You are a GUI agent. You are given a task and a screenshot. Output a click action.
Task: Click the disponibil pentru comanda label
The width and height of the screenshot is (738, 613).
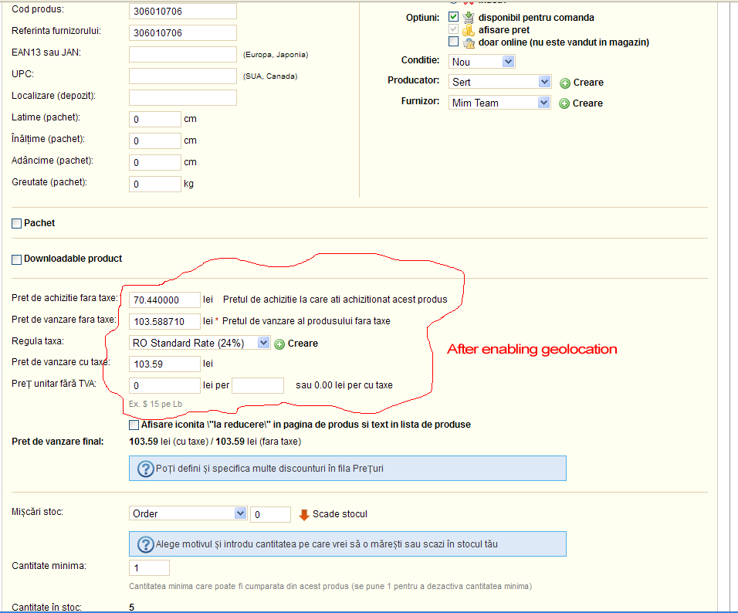536,18
